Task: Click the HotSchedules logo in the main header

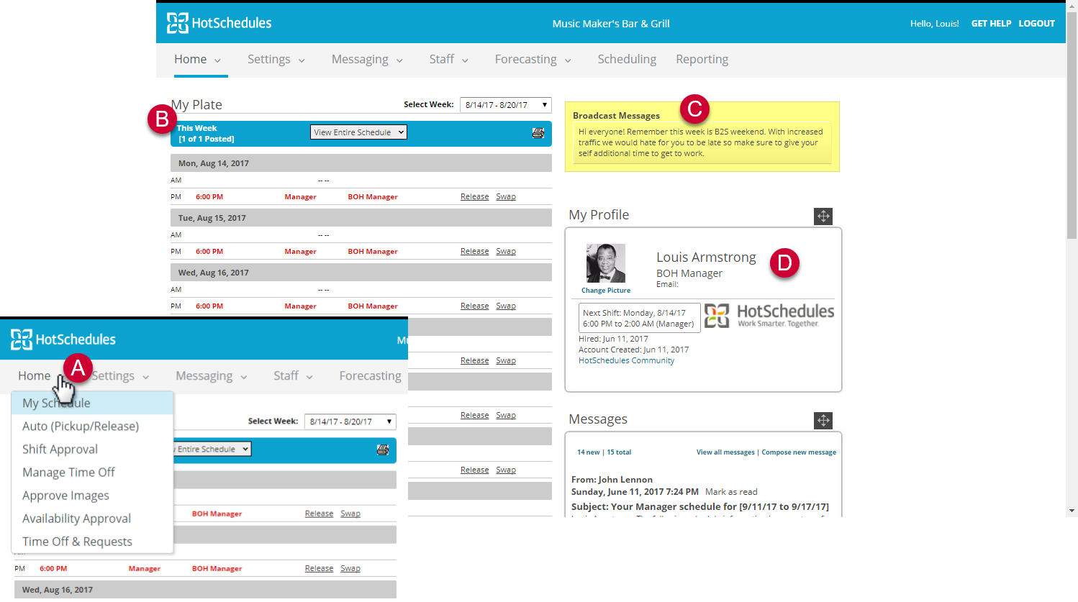Action: 219,23
